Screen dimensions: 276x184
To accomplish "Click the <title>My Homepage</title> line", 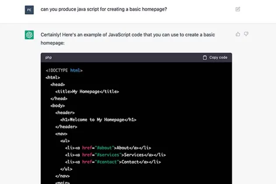I will 87,92.
